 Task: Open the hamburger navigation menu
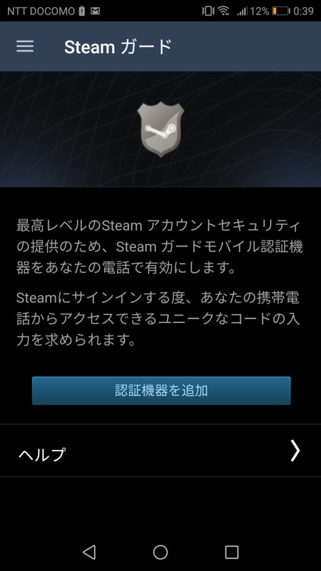(x=25, y=46)
